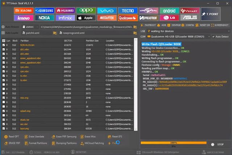Click the Erase FRP Samsung button
This screenshot has height=155, width=232.
tap(64, 137)
